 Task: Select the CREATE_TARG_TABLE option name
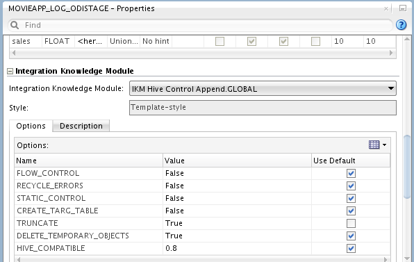click(x=57, y=211)
